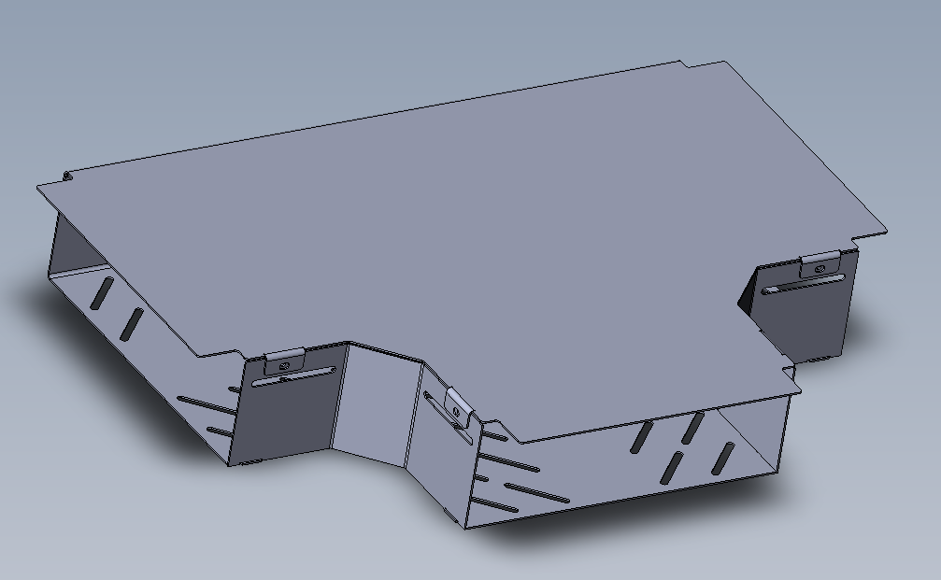Click the notch at the cover's far-left corner
Image resolution: width=941 pixels, height=580 pixels.
(67, 176)
